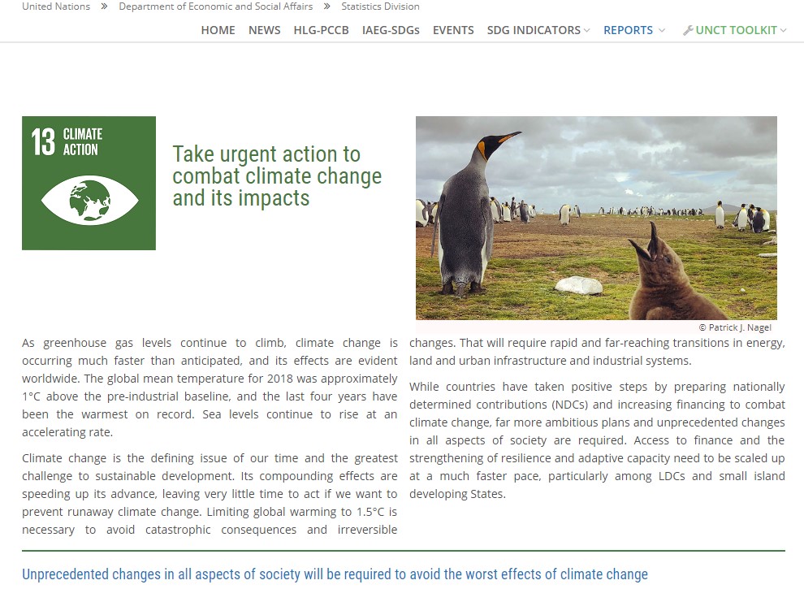This screenshot has height=589, width=804.
Task: Click the Patrick J. Nagel photo credit
Action: [x=734, y=327]
